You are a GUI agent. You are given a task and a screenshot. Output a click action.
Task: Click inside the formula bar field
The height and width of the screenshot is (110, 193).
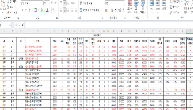tap(109, 25)
